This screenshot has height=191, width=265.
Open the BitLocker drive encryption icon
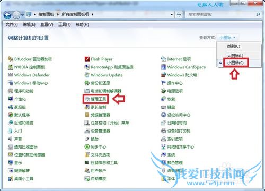coord(11,59)
